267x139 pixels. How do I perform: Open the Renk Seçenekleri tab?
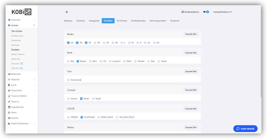tap(158, 21)
